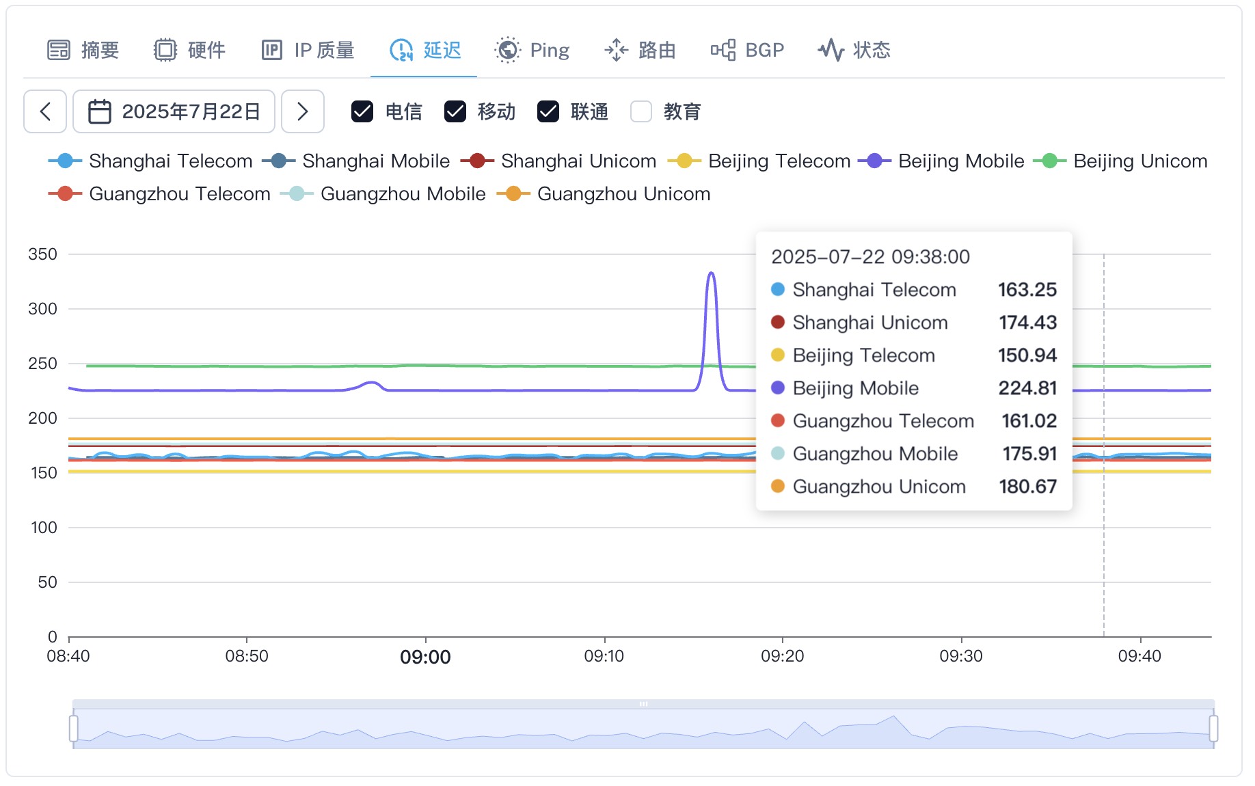The height and width of the screenshot is (786, 1255).
Task: Click the IP 质量 tab icon
Action: (x=271, y=49)
